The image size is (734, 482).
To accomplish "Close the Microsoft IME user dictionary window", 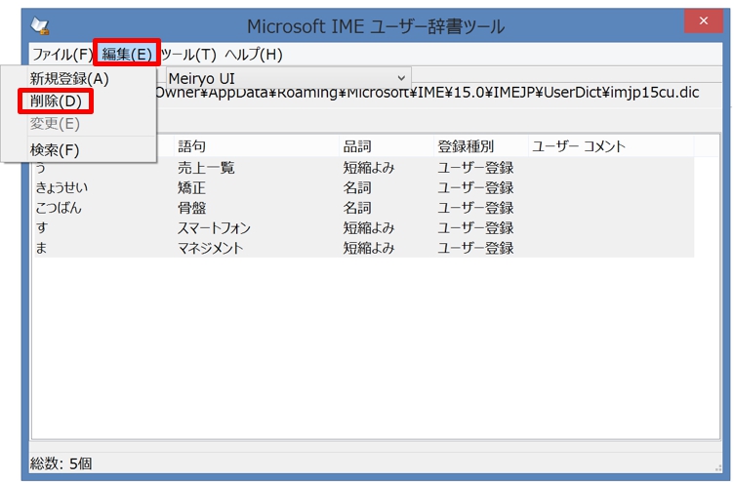I will [x=703, y=20].
